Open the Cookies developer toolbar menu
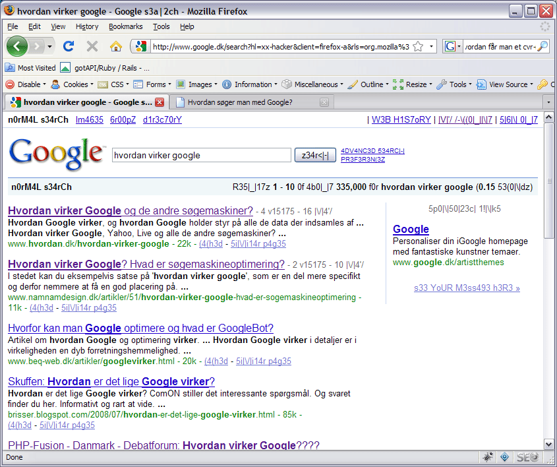557x467 pixels. point(72,84)
